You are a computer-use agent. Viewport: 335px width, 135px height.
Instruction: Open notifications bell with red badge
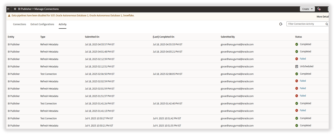pos(319,9)
